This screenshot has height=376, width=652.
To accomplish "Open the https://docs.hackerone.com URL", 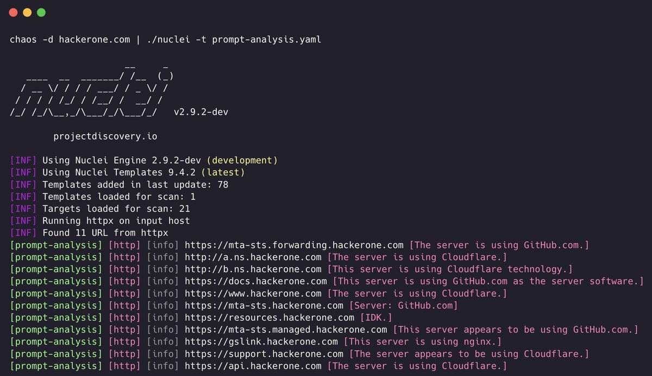I will point(256,281).
